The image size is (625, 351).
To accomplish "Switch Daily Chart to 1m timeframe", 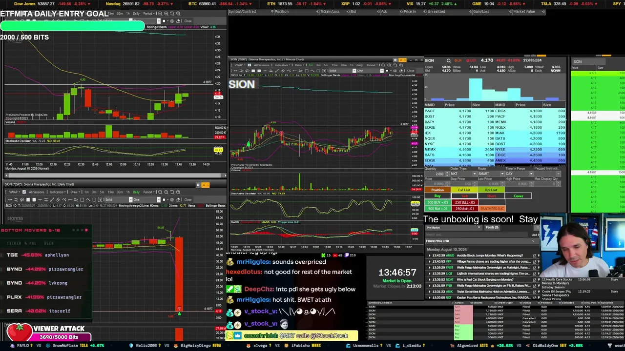I will coord(86,192).
